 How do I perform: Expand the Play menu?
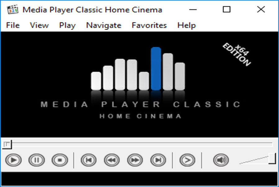coord(67,25)
